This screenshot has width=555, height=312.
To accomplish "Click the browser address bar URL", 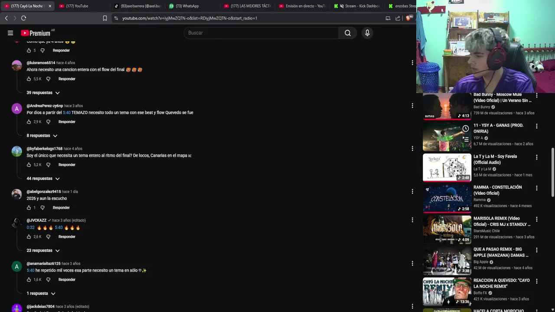I will (189, 18).
